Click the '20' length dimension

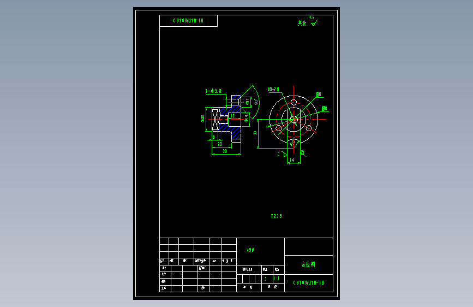[220, 144]
